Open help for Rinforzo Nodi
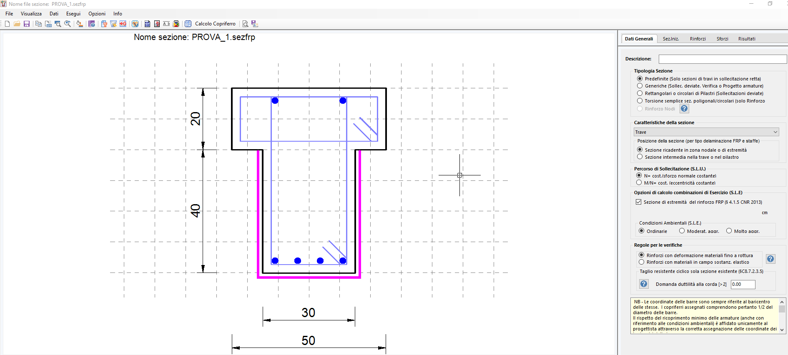 [684, 109]
